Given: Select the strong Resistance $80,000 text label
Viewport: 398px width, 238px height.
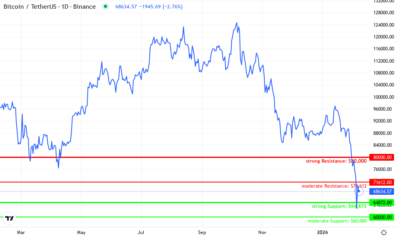Looking at the screenshot, I should coord(336,161).
